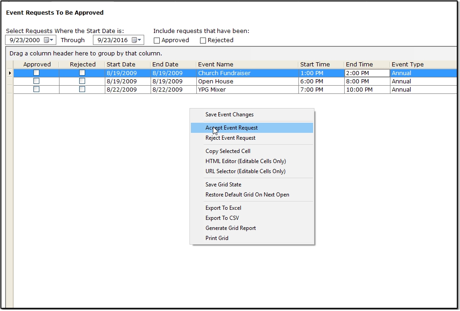The width and height of the screenshot is (460, 311).
Task: Select Generate Grid Report menu entry
Action: click(252, 228)
